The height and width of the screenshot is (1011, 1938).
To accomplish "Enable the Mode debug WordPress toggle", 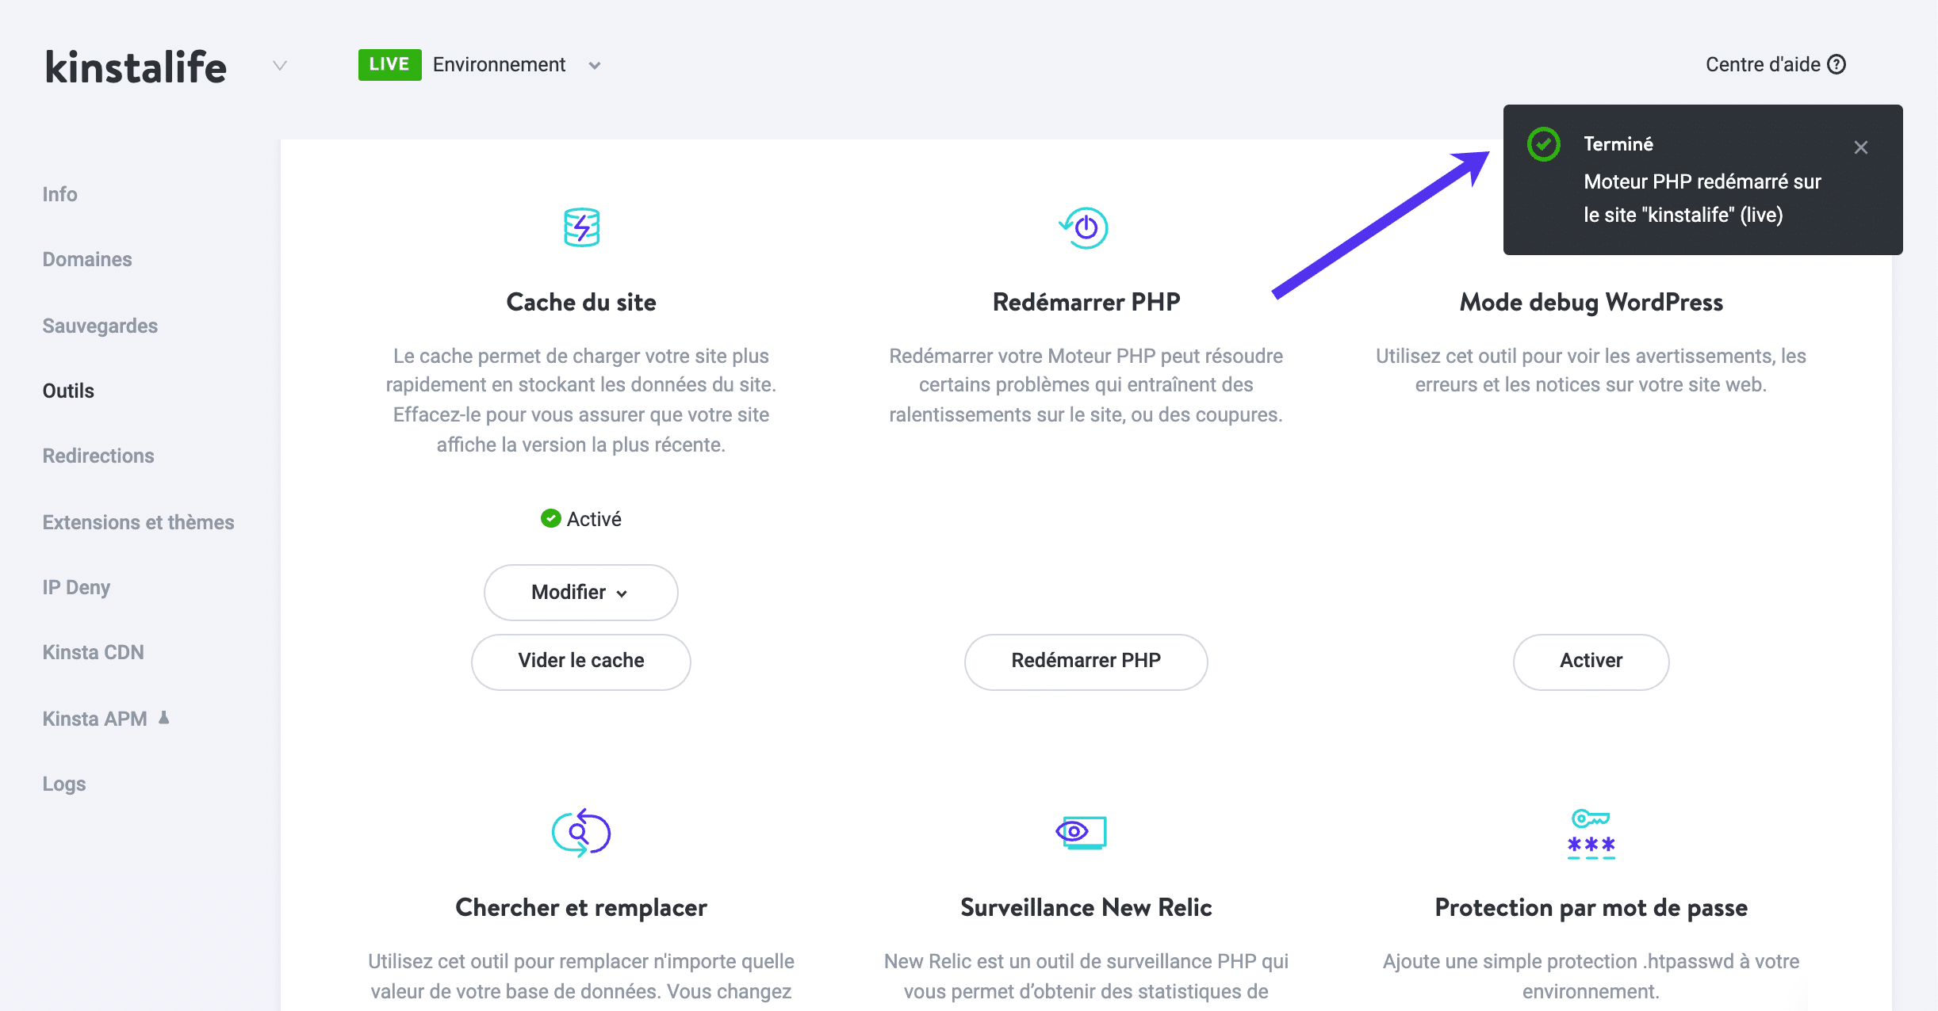I will pos(1592,661).
